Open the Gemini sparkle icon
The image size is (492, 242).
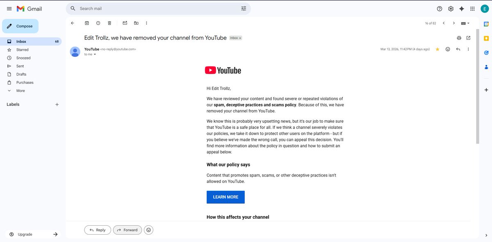click(462, 9)
